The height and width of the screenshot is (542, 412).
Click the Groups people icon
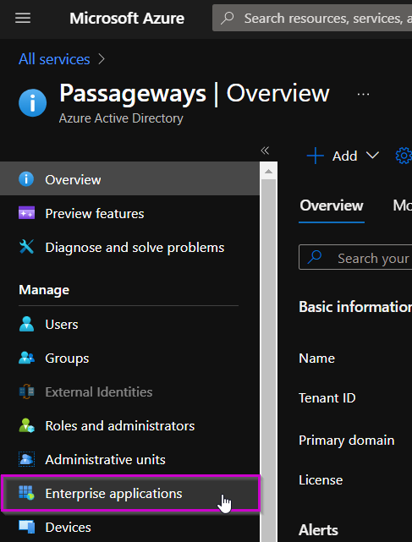click(x=26, y=358)
